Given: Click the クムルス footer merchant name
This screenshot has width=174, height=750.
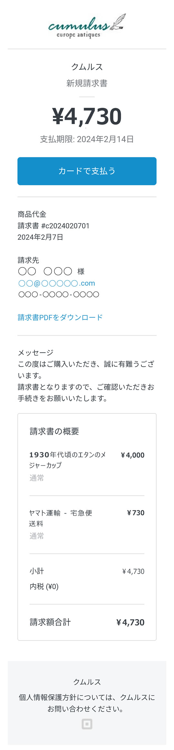Looking at the screenshot, I should tap(87, 682).
